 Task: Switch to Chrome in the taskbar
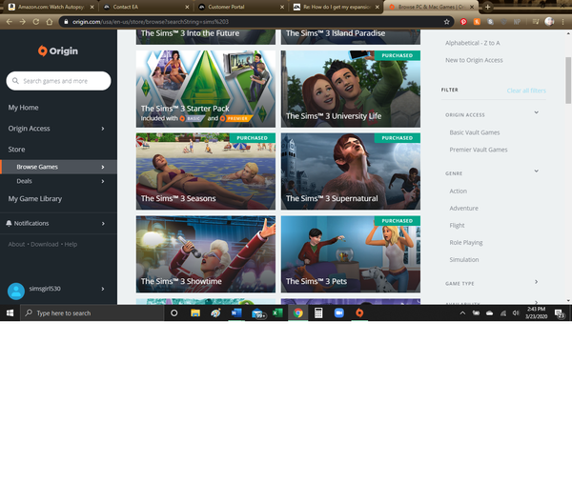(298, 312)
